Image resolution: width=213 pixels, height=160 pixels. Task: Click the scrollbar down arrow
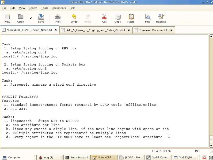[x=211, y=146]
